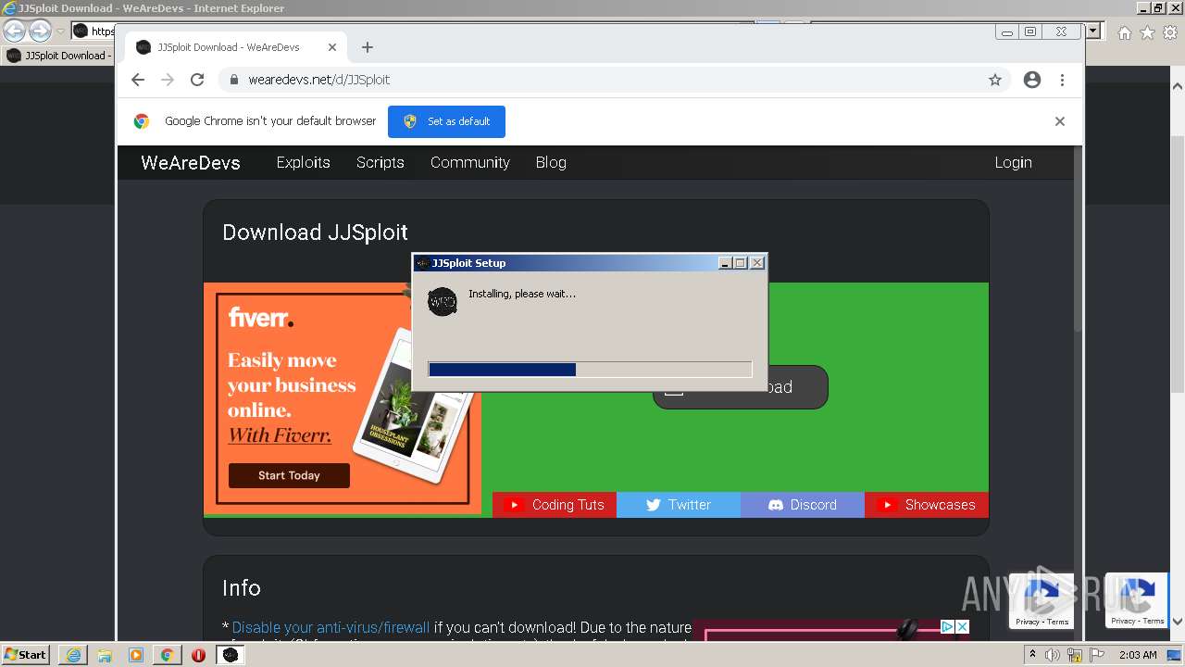Open Internet Explorer address bar dropdown arrow
Image resolution: width=1185 pixels, height=667 pixels.
(x=1093, y=31)
